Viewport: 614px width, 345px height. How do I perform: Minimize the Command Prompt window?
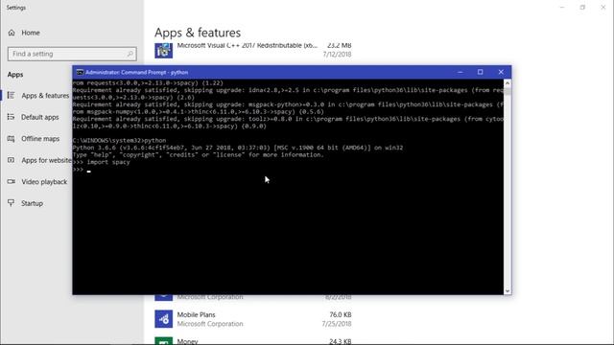pos(460,72)
